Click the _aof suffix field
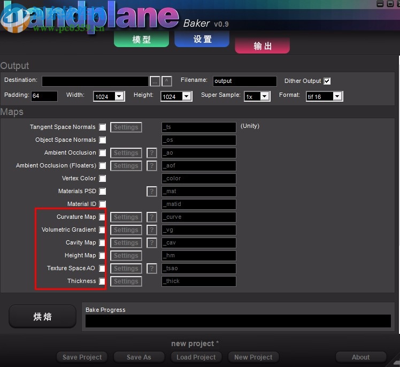The height and width of the screenshot is (367, 400). [199, 166]
